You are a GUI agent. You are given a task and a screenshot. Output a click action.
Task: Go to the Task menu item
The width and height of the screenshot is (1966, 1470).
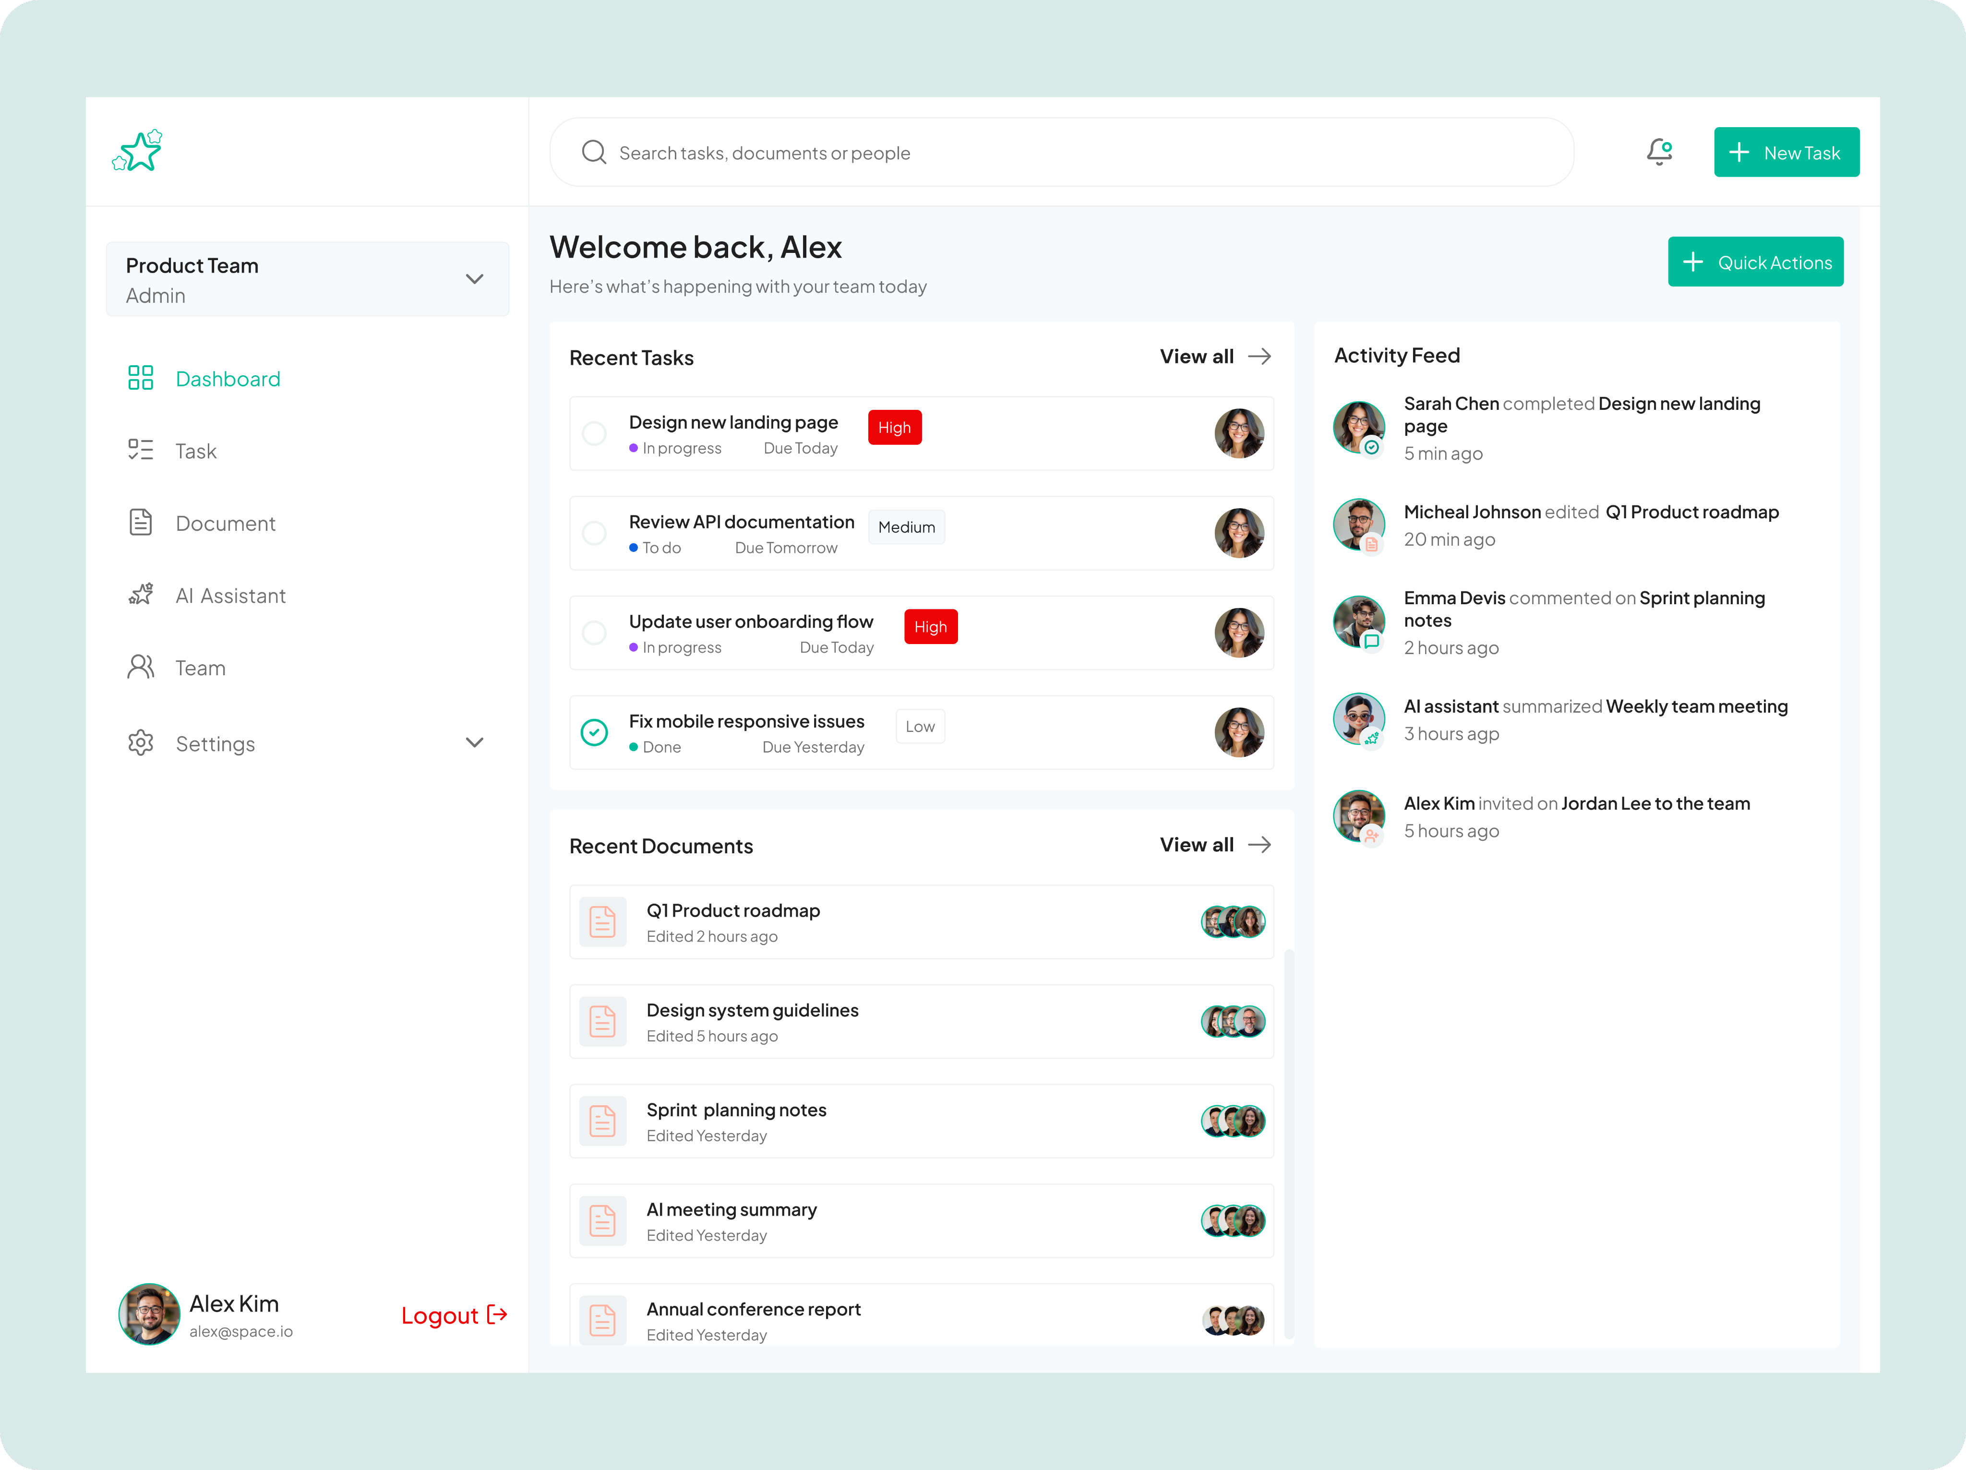pyautogui.click(x=195, y=452)
